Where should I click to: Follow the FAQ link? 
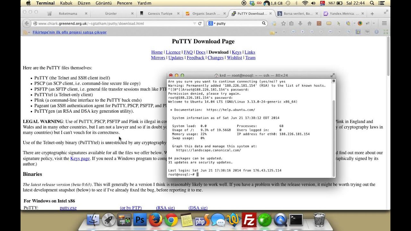pyautogui.click(x=188, y=52)
